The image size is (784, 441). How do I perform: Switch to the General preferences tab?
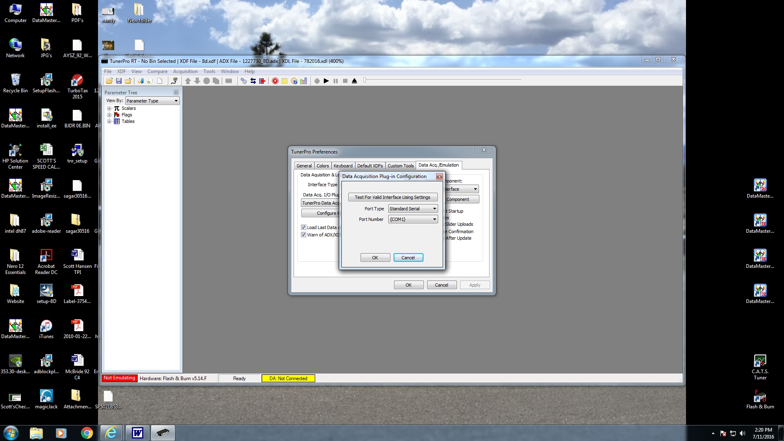tap(304, 166)
